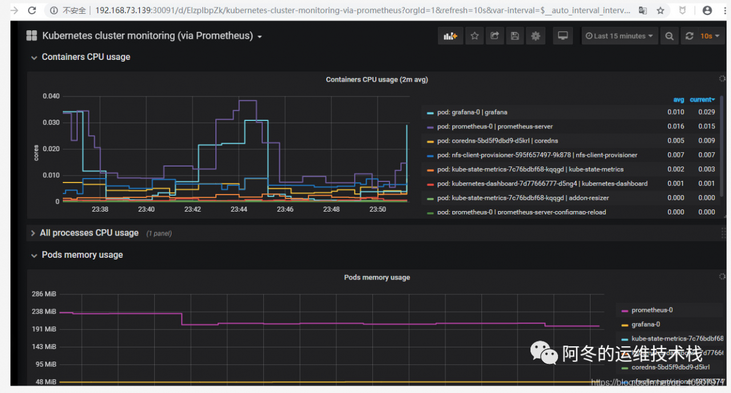Click the browser extension shield icon

click(682, 10)
